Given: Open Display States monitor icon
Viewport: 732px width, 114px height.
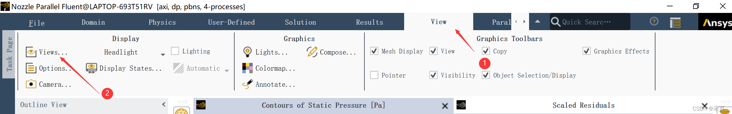Looking at the screenshot, I should [91, 68].
